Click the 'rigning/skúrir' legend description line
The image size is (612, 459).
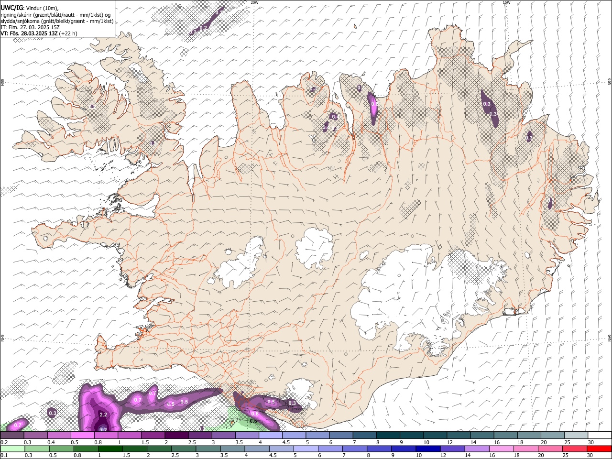[x=55, y=15]
